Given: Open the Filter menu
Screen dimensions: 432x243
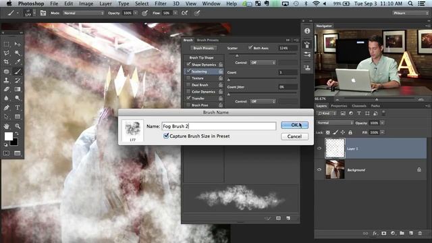Looking at the screenshot, I should click(161, 3).
